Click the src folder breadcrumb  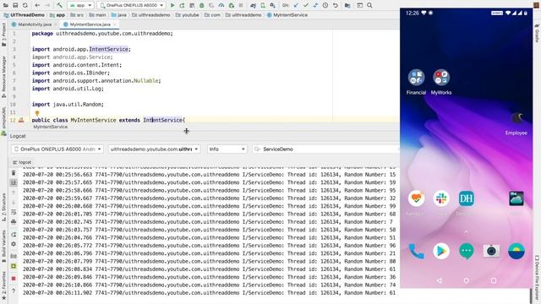pos(77,15)
